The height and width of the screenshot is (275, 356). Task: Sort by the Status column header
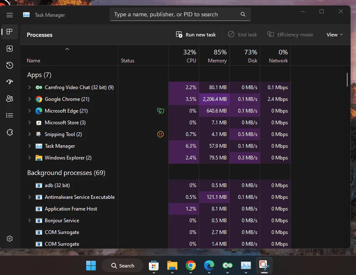click(x=143, y=55)
